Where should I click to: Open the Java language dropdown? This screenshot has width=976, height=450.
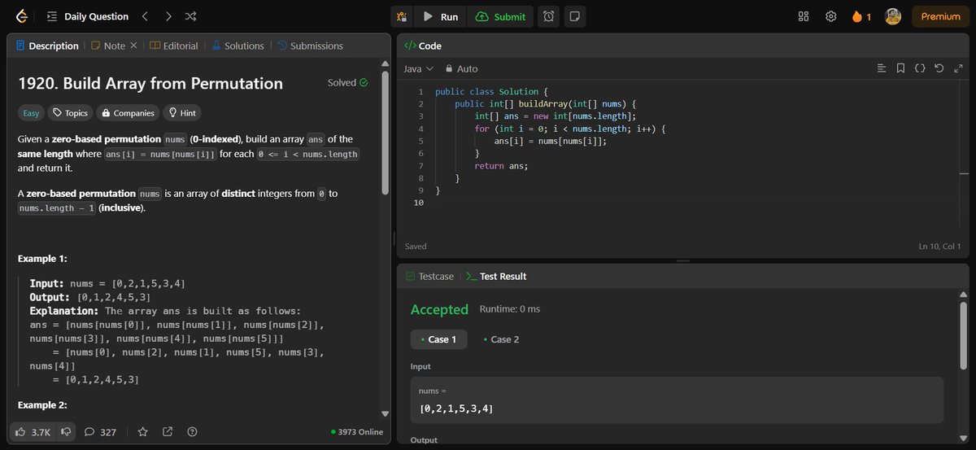pos(418,69)
